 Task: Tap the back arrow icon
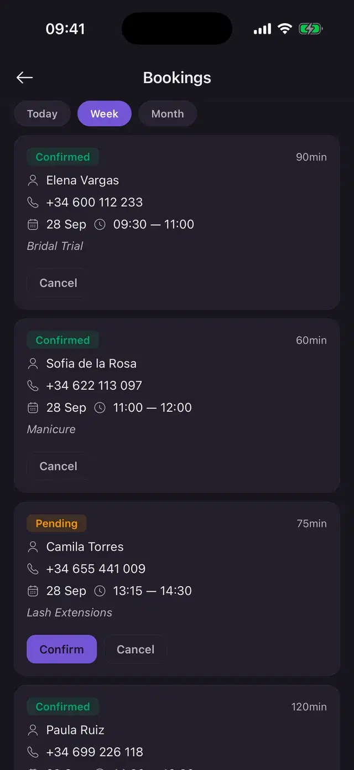coord(24,78)
